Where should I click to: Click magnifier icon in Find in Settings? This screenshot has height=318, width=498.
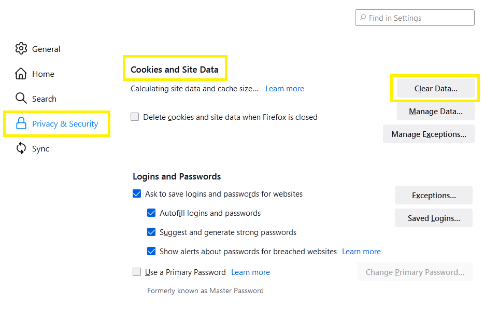point(363,18)
